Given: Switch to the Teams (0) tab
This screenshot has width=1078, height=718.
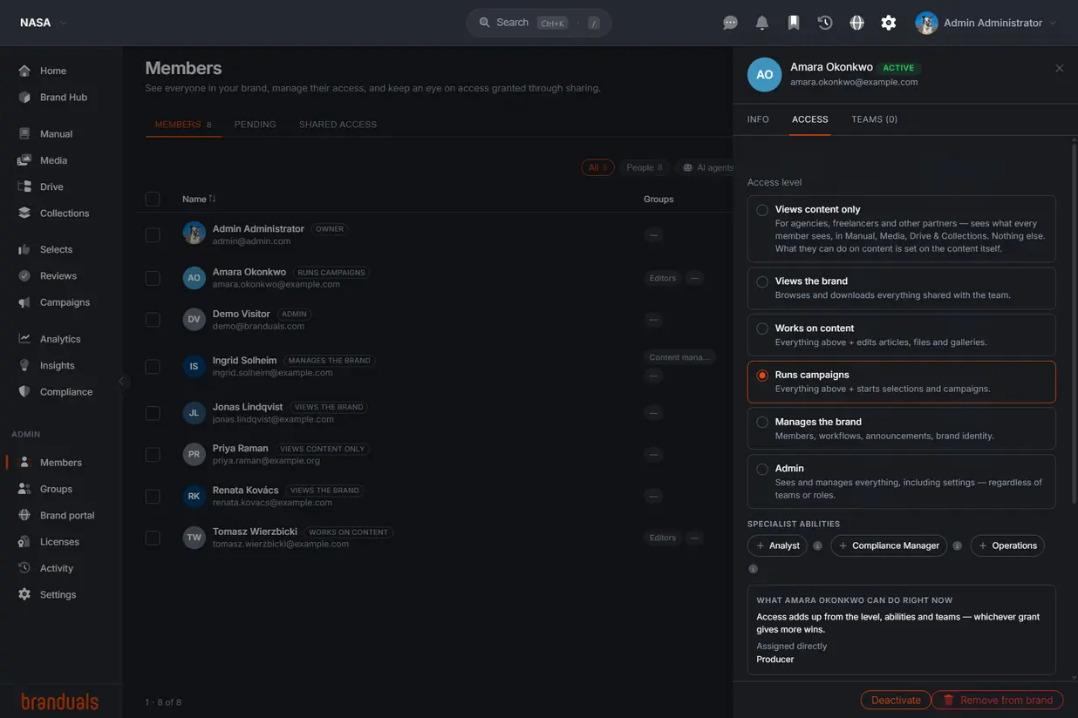Looking at the screenshot, I should [x=874, y=119].
